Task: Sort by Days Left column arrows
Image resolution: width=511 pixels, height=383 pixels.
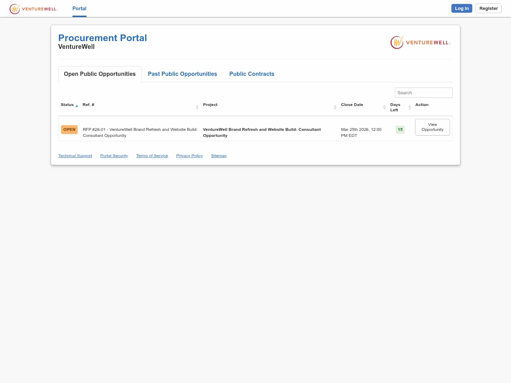Action: (x=410, y=107)
